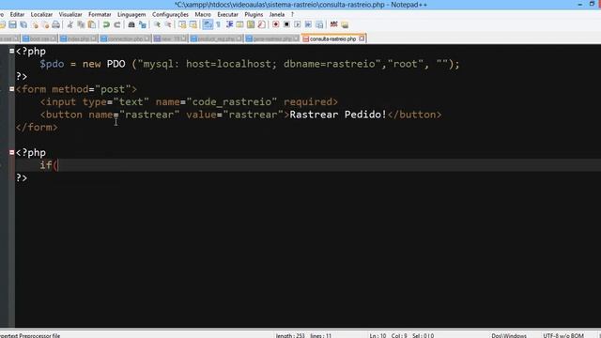This screenshot has height=338, width=601.
Task: Start macro recording with red dot
Action: (x=275, y=25)
